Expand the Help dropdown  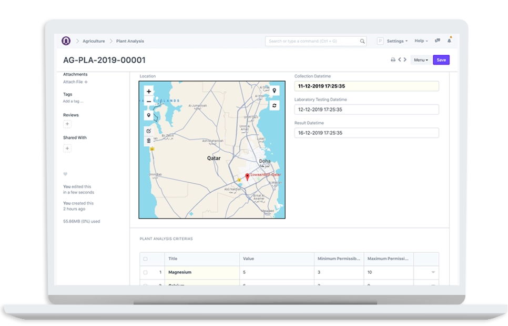(x=421, y=41)
